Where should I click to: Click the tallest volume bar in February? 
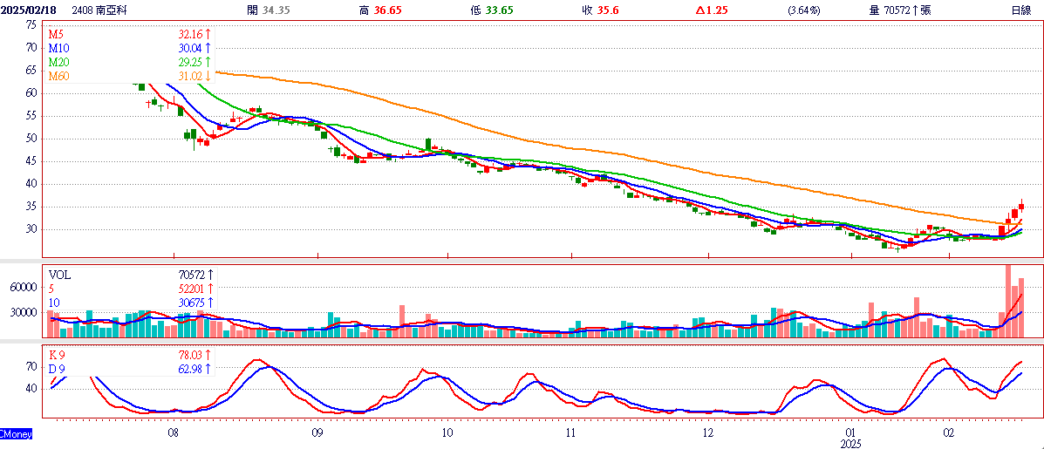tap(1008, 301)
